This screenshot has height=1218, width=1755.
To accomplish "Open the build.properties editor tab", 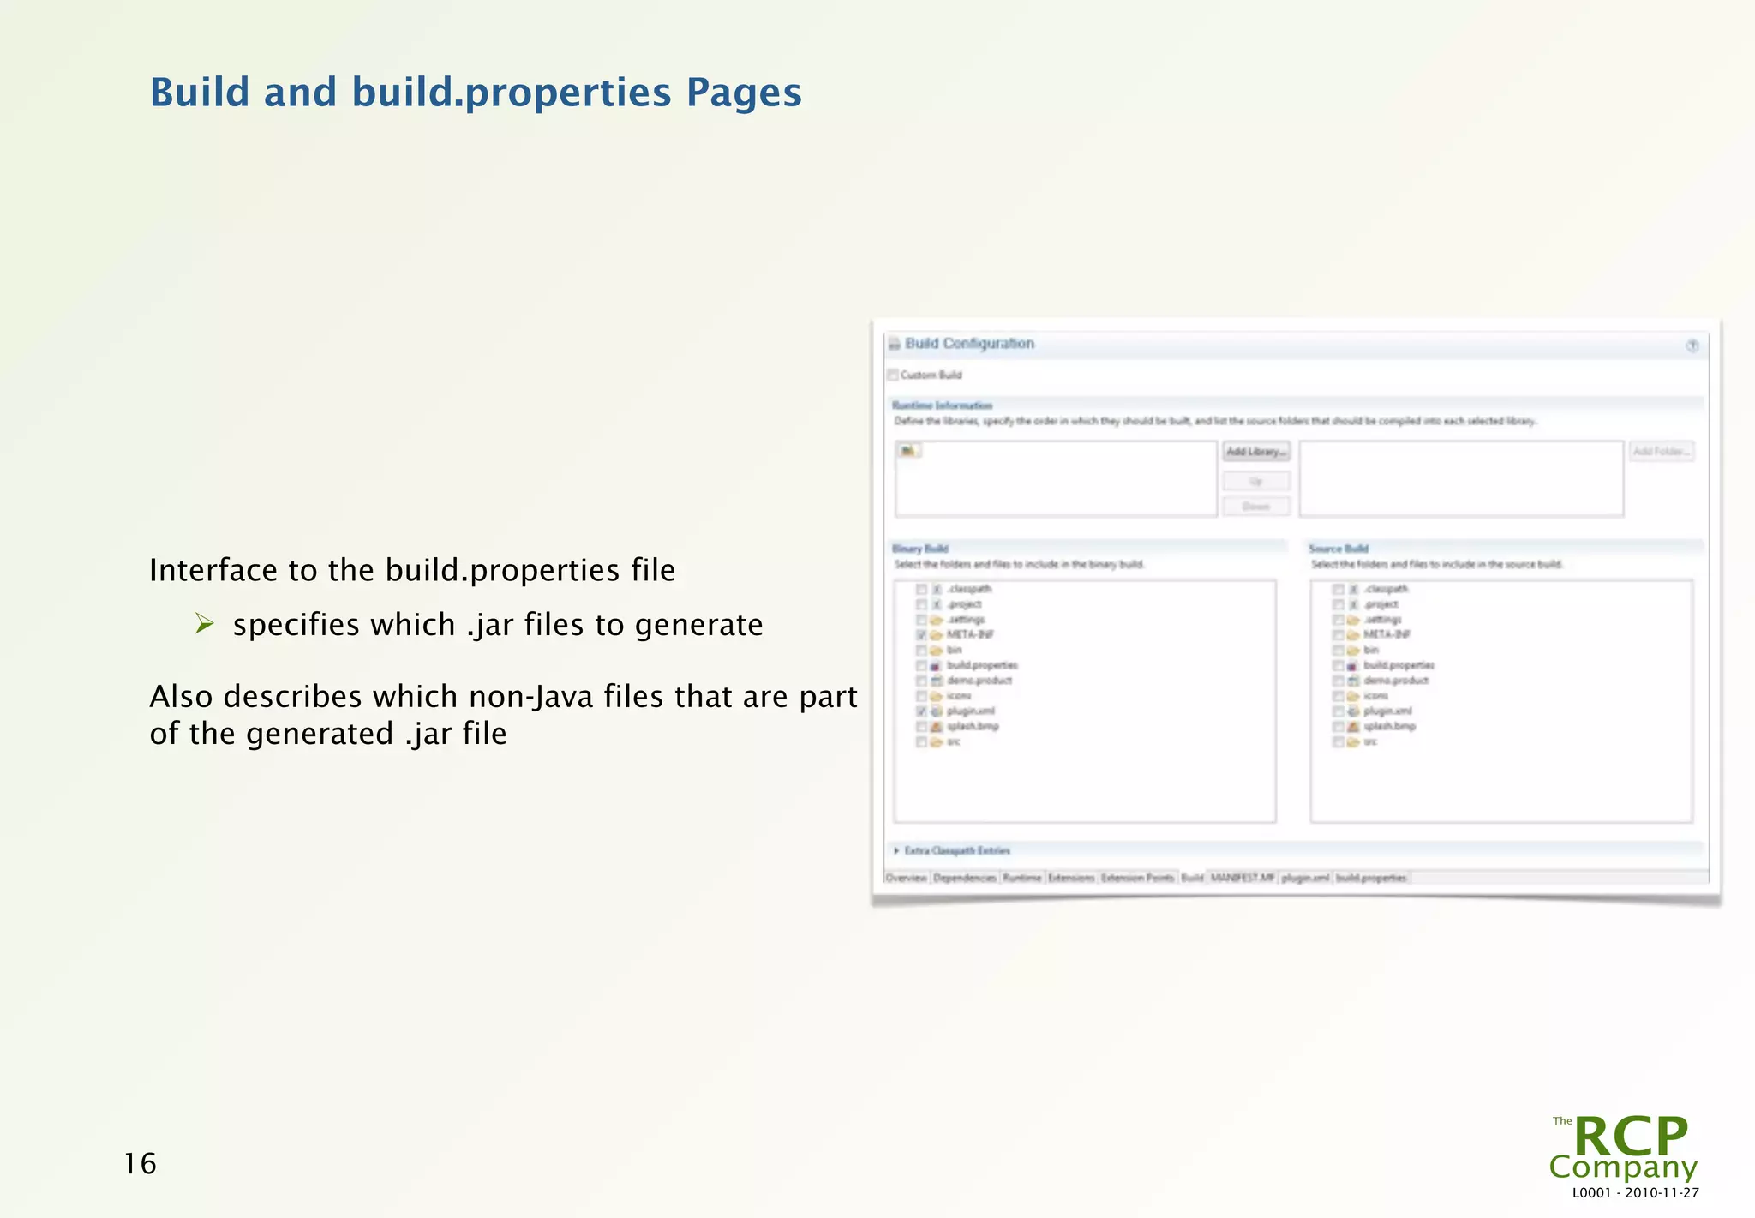I will [1371, 878].
